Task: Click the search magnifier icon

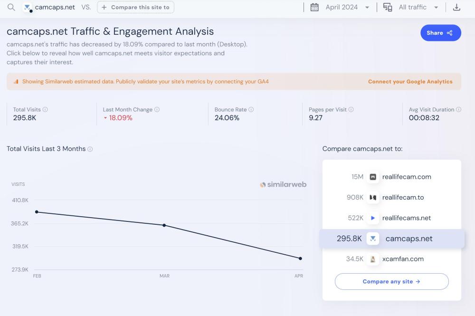Action: tap(11, 8)
